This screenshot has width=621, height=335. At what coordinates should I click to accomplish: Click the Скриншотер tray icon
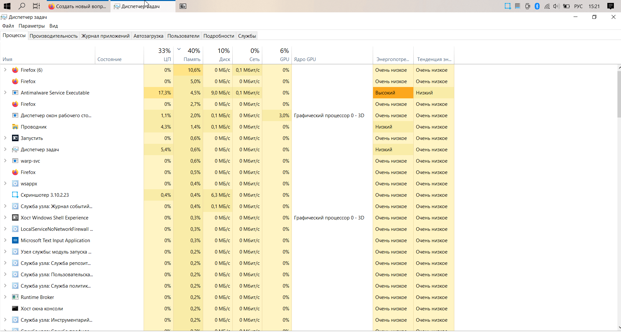(x=508, y=6)
